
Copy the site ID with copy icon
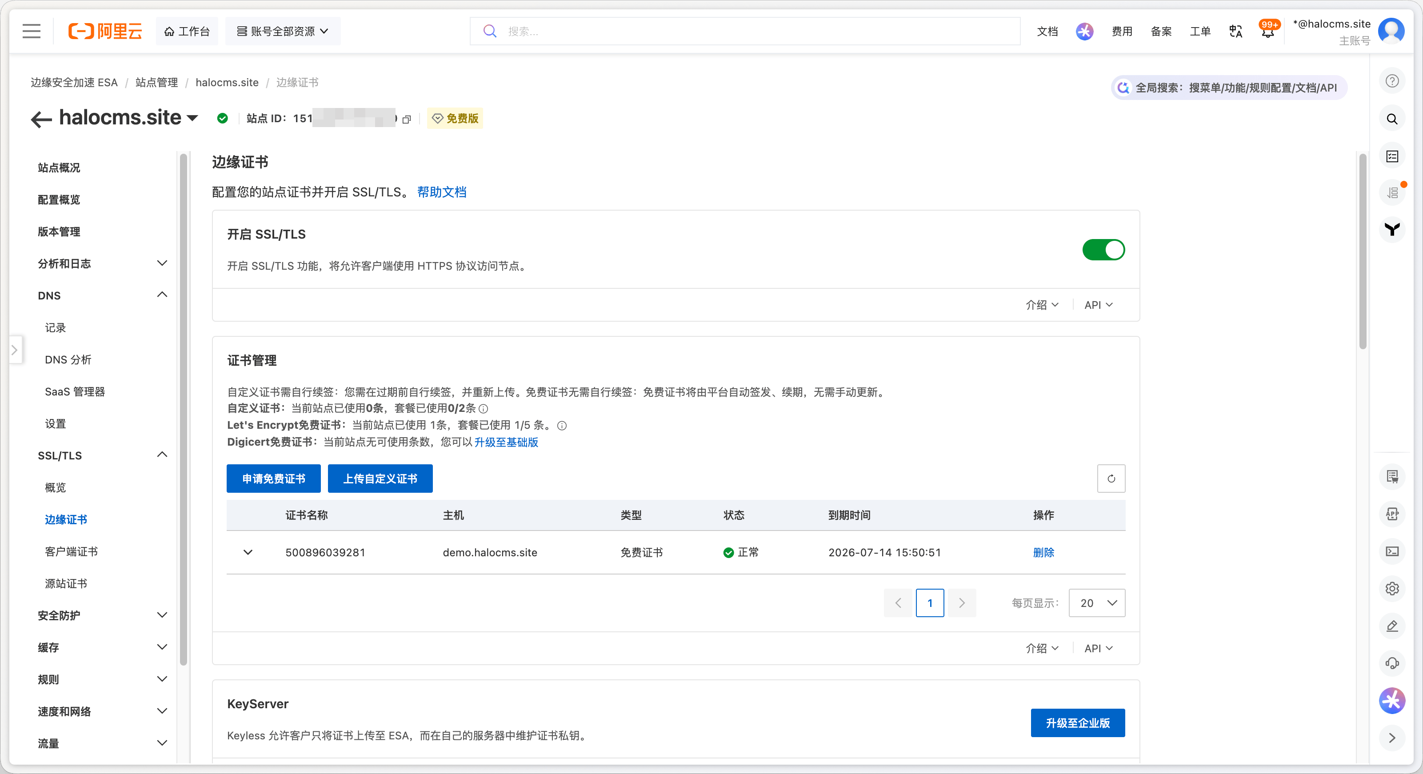coord(407,119)
